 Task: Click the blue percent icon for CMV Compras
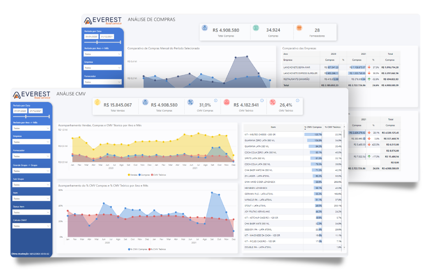point(191,102)
